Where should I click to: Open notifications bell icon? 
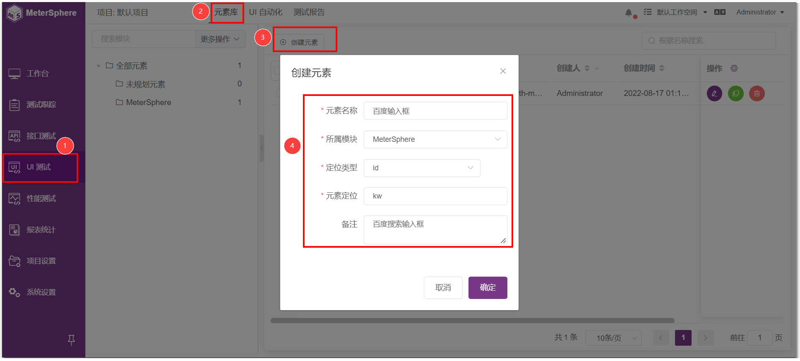pos(629,12)
